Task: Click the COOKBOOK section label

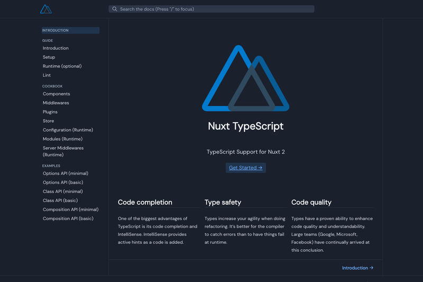Action: (52, 86)
